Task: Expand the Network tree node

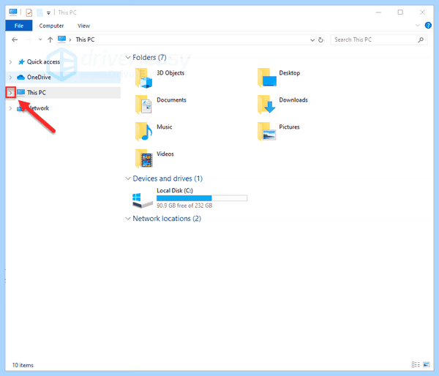Action: click(11, 108)
